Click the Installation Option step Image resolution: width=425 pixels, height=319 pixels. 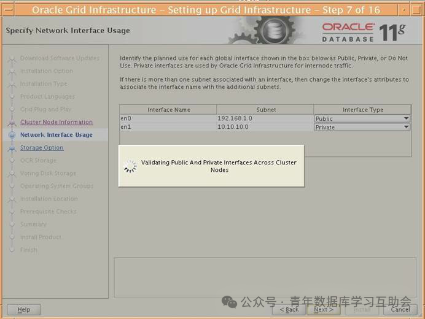click(x=46, y=71)
